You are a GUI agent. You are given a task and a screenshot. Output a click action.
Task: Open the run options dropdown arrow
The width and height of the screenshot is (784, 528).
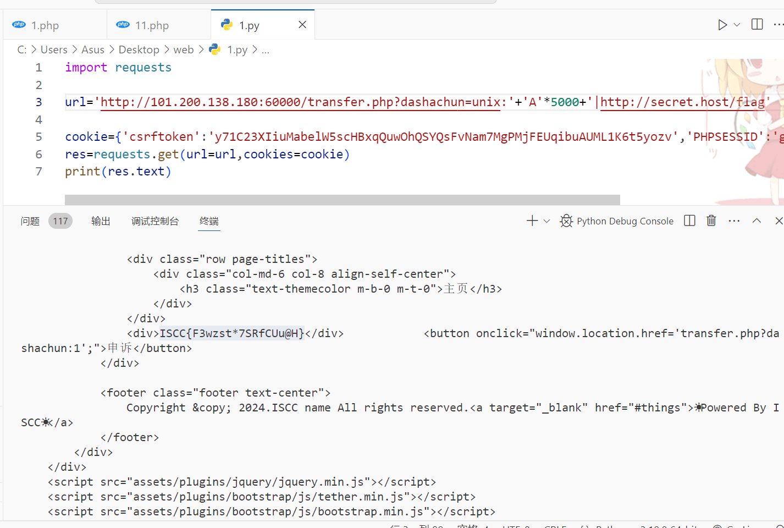coord(737,25)
